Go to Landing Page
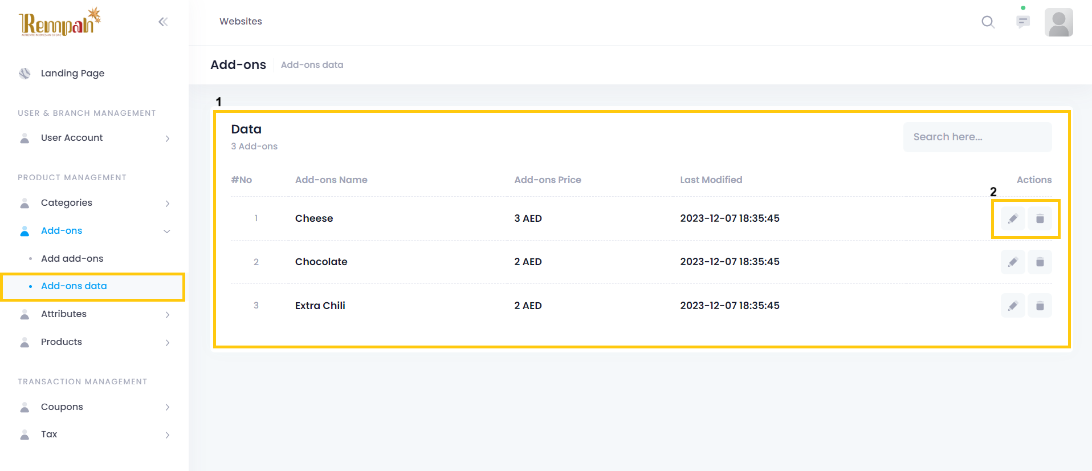Screen dimensions: 1092x471 point(72,74)
